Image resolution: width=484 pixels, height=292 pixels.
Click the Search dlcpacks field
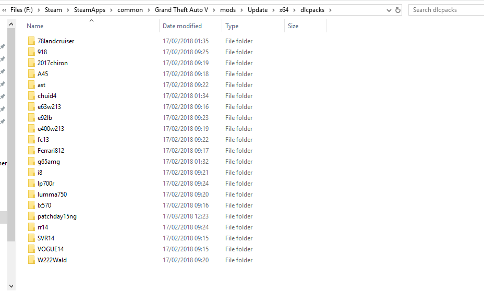pos(446,10)
